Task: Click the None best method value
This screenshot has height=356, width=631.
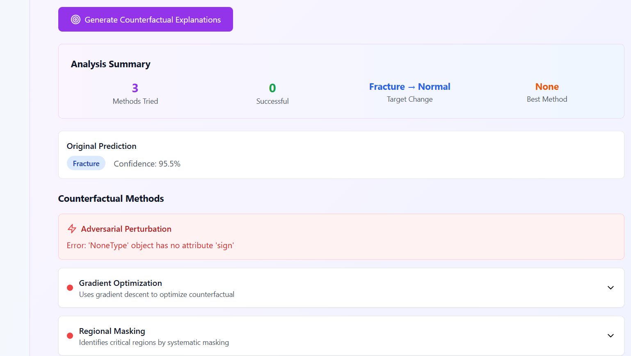Action: click(547, 87)
